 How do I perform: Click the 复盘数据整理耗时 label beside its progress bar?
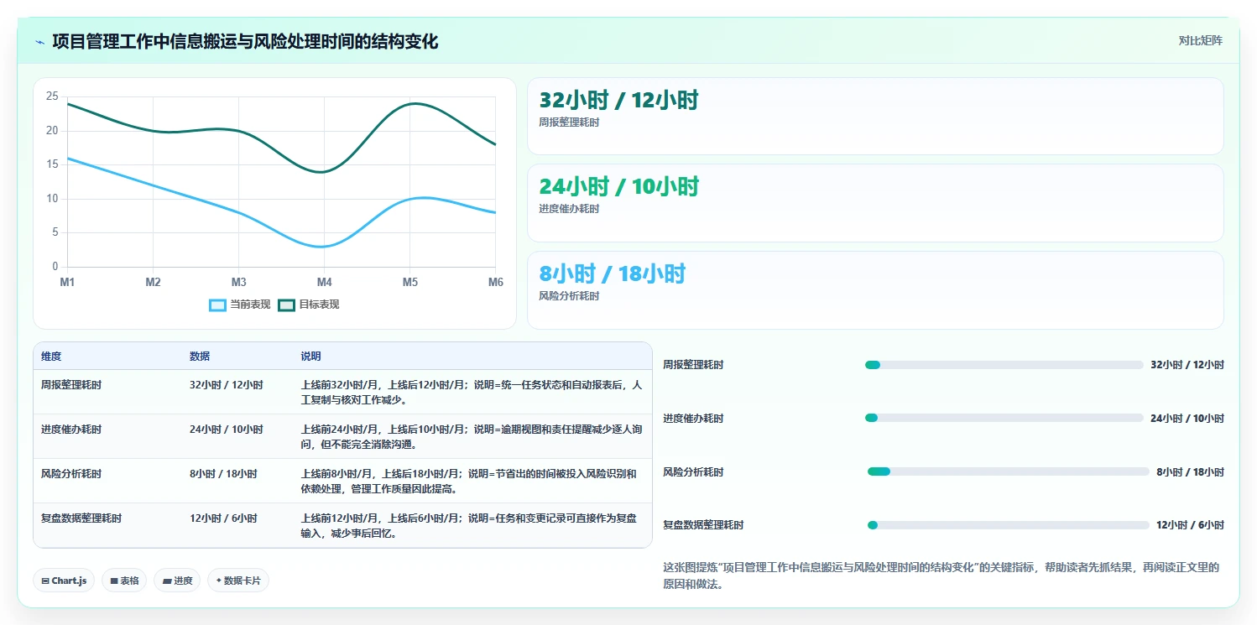(703, 525)
